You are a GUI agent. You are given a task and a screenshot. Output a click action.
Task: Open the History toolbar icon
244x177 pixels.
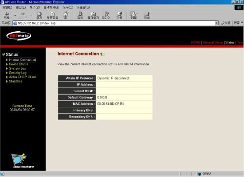119,16
